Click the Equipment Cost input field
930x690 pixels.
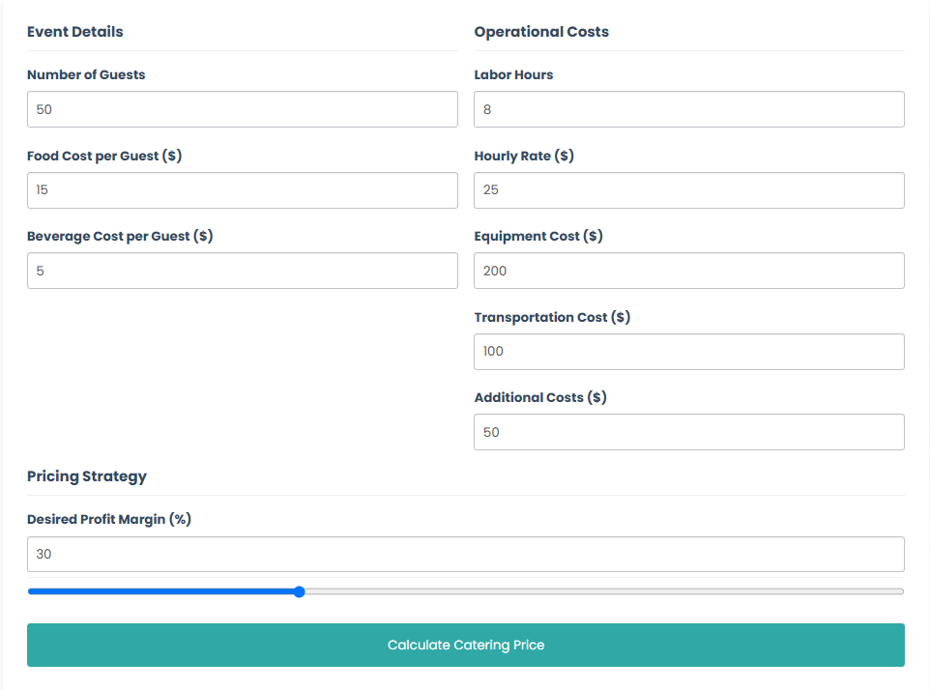(689, 271)
